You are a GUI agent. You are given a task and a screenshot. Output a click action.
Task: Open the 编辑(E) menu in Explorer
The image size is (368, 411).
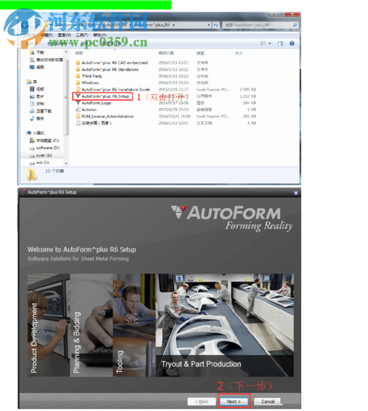pos(46,35)
